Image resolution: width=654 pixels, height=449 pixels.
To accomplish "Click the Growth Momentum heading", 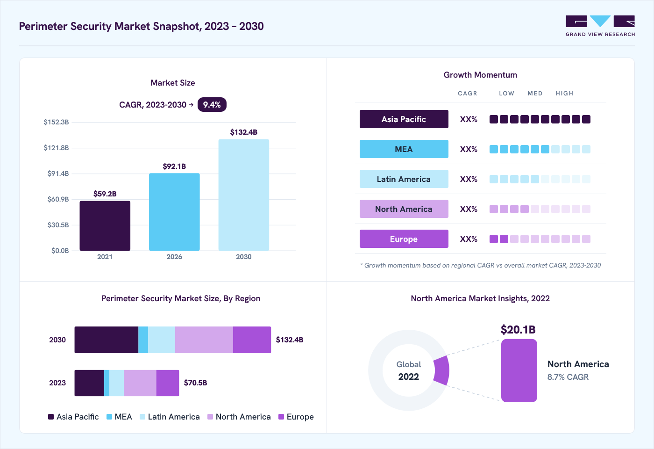I will (x=480, y=75).
